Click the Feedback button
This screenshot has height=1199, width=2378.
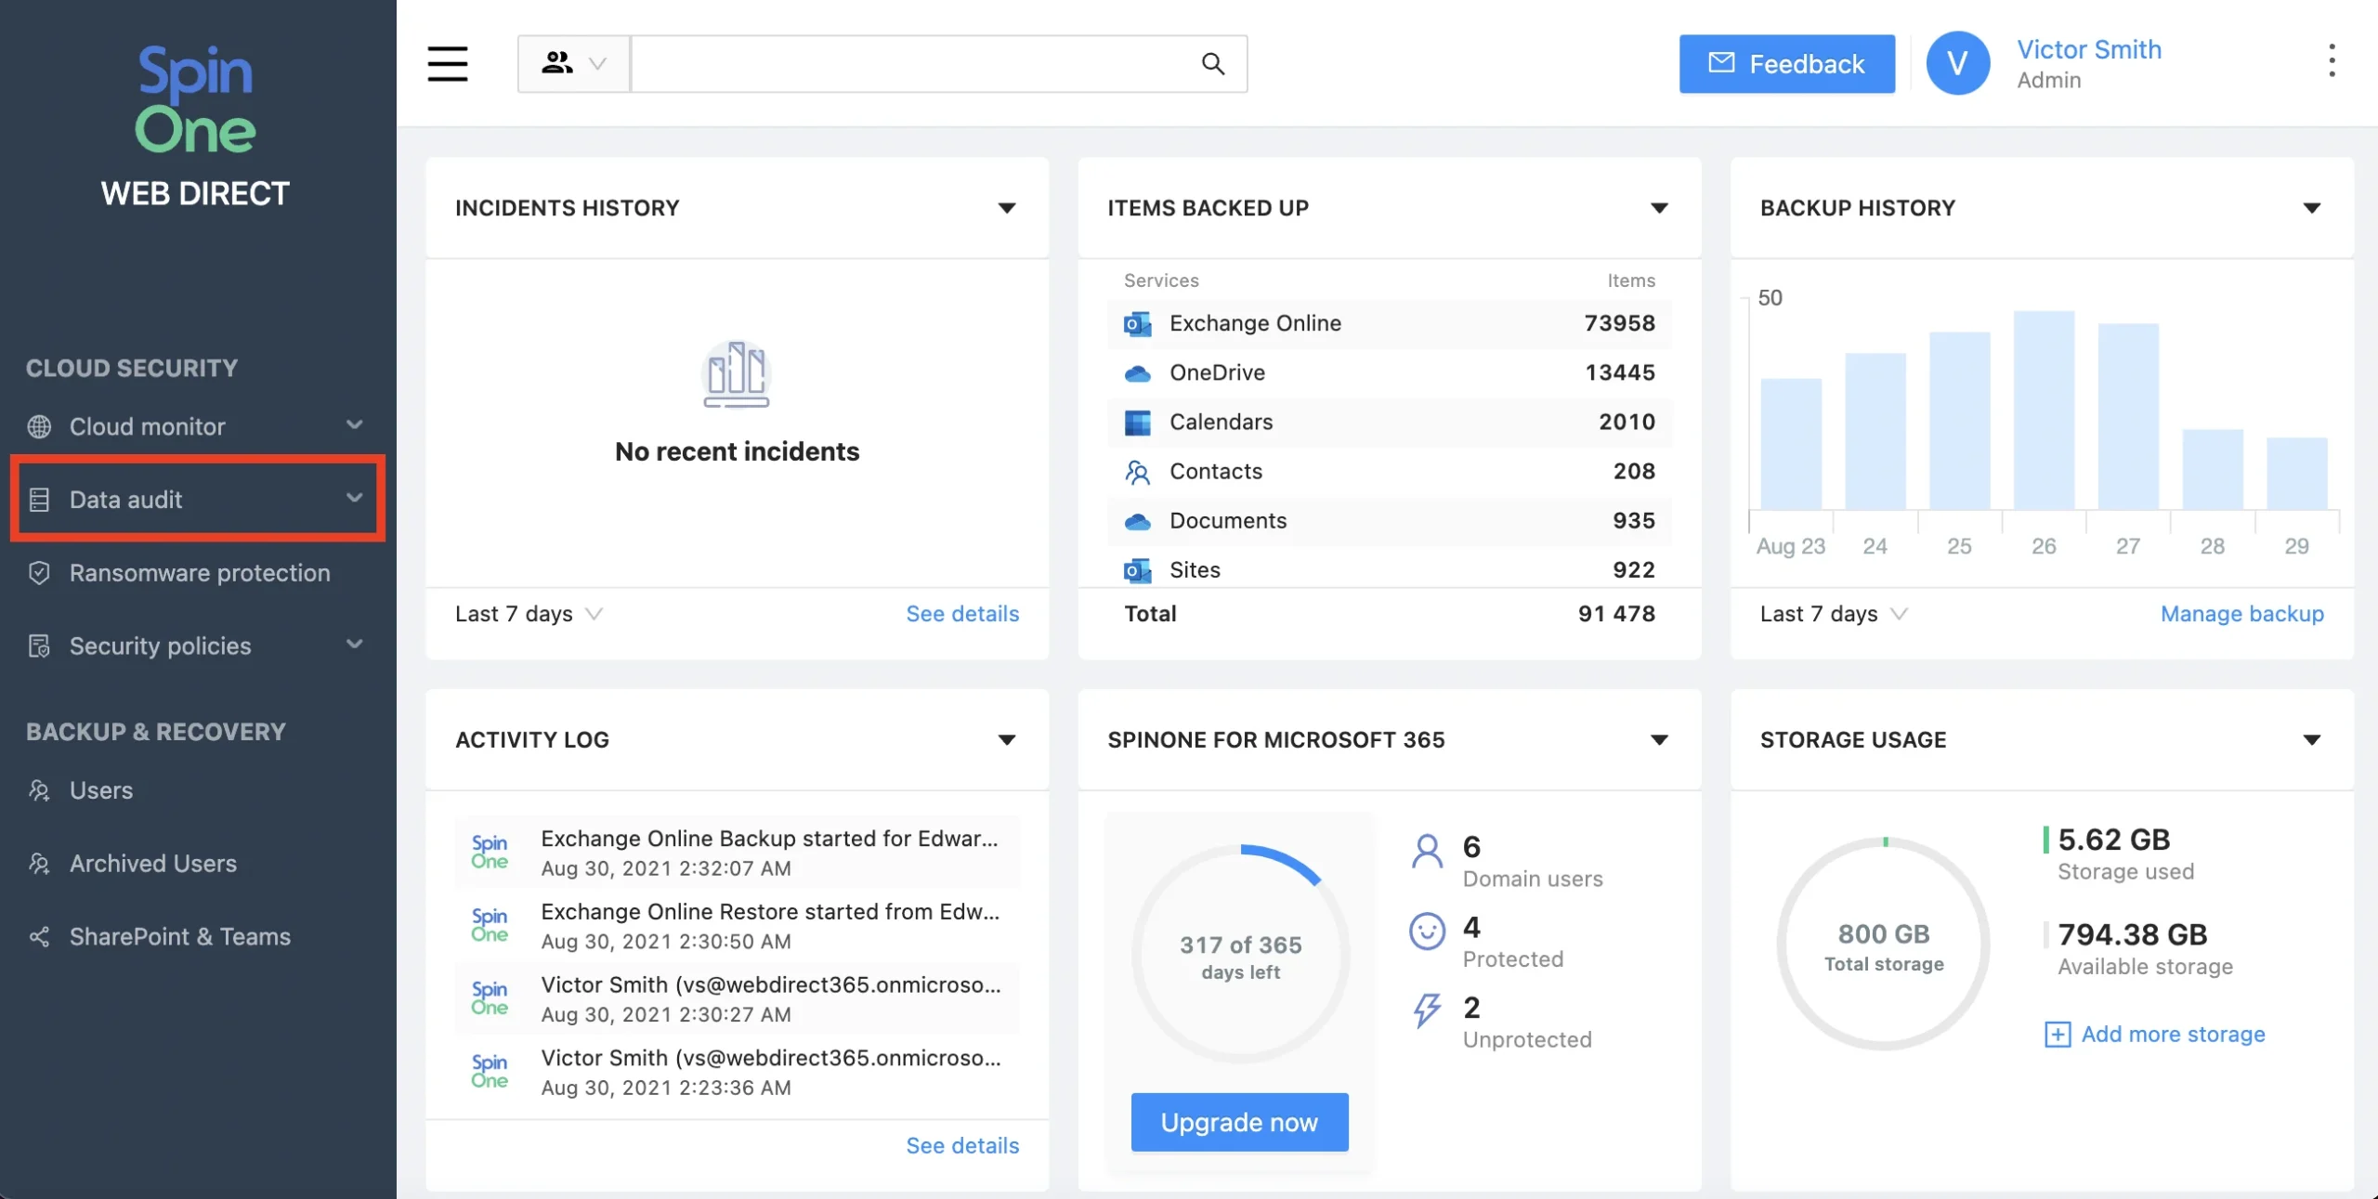[x=1786, y=63]
